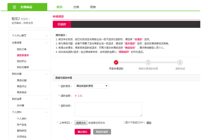Open the 请选择退款原因 dropdown
The height and width of the screenshot is (140, 201).
click(92, 86)
